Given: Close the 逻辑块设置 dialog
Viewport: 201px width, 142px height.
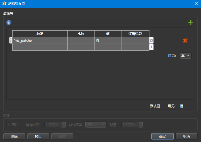Looking at the screenshot, I should (x=197, y=3).
